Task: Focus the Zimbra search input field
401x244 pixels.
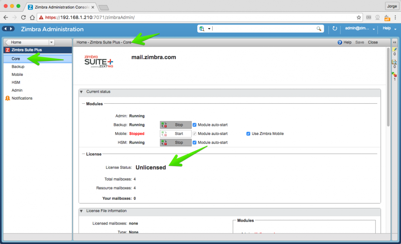Action: point(264,29)
